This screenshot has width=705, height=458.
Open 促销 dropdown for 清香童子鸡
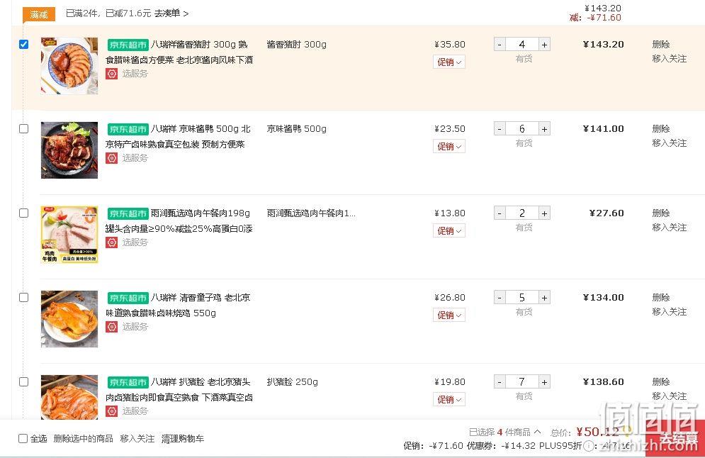[x=449, y=315]
